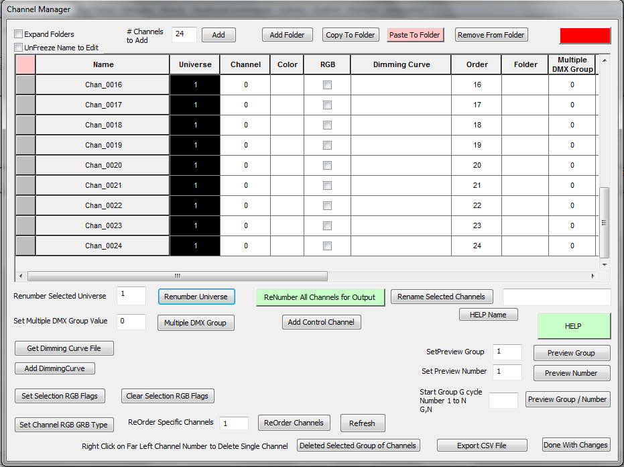Image resolution: width=624 pixels, height=467 pixels.
Task: Click the horizontal scrollbar thumb
Action: tap(178, 276)
